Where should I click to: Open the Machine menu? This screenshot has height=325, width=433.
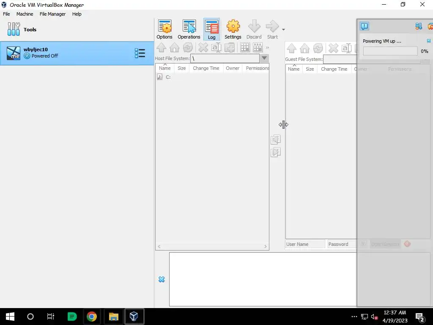click(25, 14)
